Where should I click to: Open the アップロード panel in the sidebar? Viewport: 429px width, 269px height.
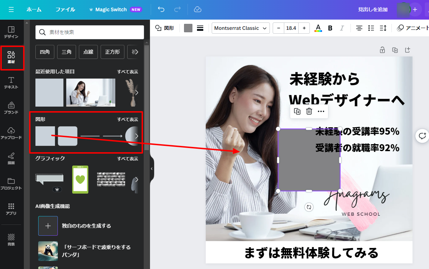pyautogui.click(x=11, y=133)
